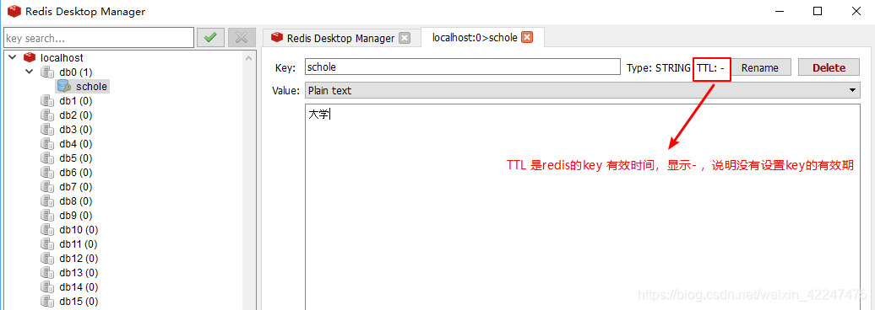Close the Redis Desktop Manager tab
875x310 pixels.
(x=405, y=38)
